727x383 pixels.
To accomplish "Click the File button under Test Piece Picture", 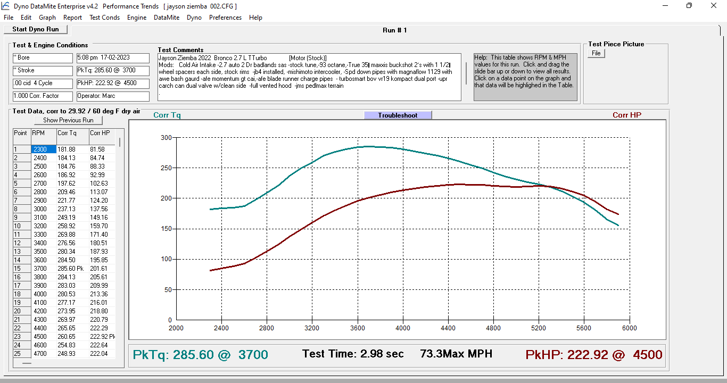I will [x=596, y=53].
